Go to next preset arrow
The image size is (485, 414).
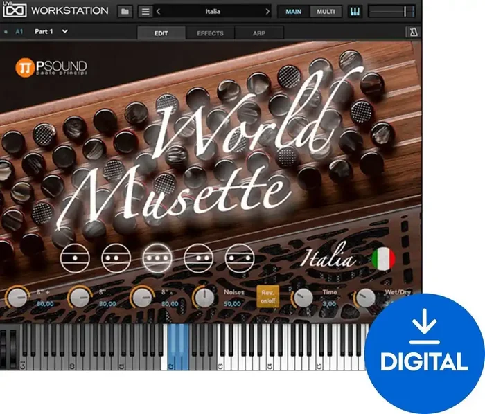coord(267,12)
